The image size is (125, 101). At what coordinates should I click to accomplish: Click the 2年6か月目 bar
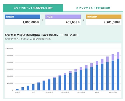[x=65, y=82]
